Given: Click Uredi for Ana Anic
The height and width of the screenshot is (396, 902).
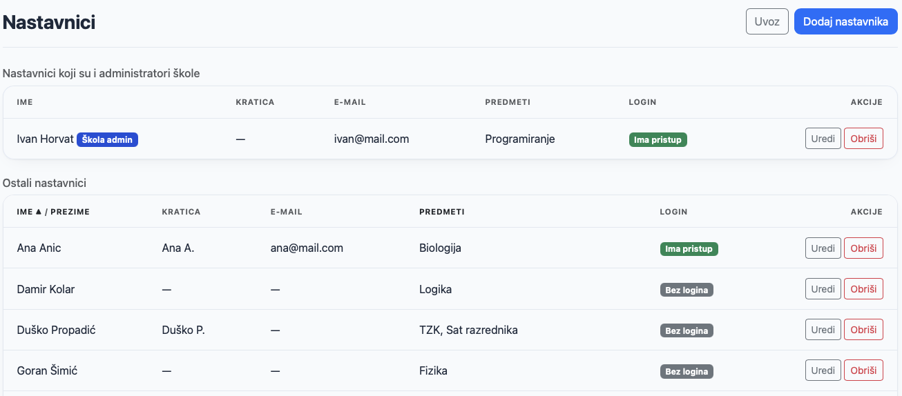Looking at the screenshot, I should [x=823, y=248].
